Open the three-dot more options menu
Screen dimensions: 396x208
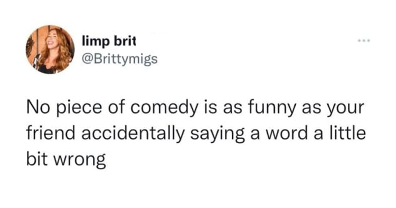364,41
